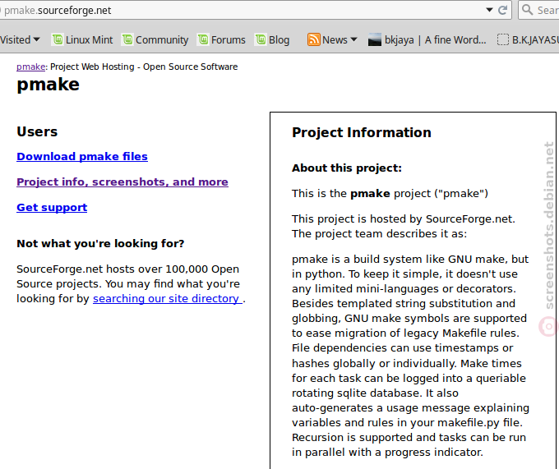This screenshot has width=559, height=469.
Task: Open Project info, screenshots, and more
Action: pos(122,182)
